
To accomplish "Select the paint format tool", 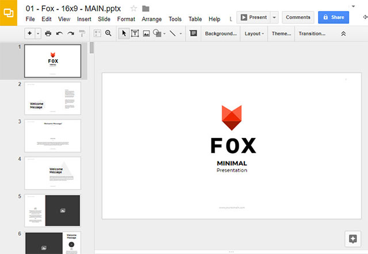I will click(x=82, y=34).
